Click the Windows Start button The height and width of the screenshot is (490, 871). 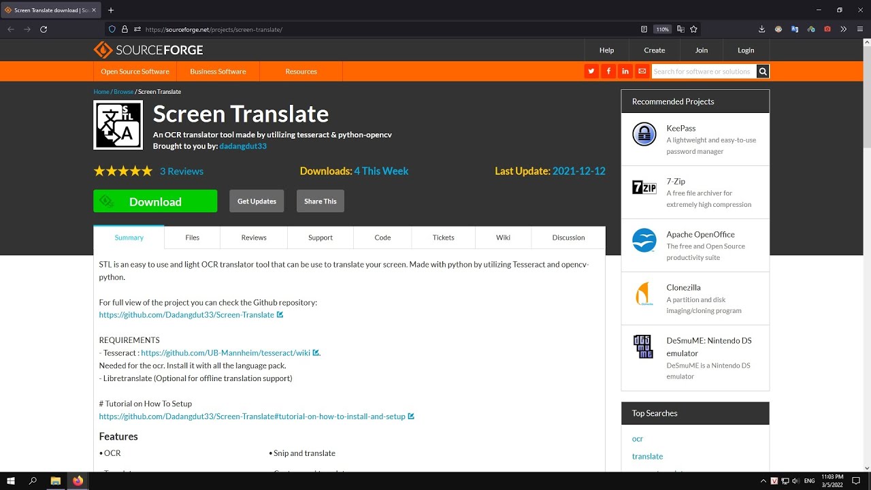[x=11, y=480]
